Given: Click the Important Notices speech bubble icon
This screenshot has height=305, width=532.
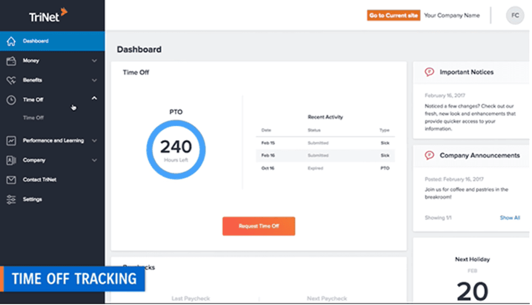Looking at the screenshot, I should click(429, 72).
